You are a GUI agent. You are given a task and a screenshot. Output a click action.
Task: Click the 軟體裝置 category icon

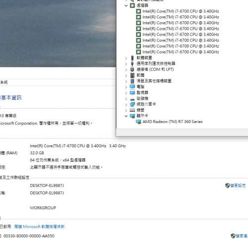132,58
